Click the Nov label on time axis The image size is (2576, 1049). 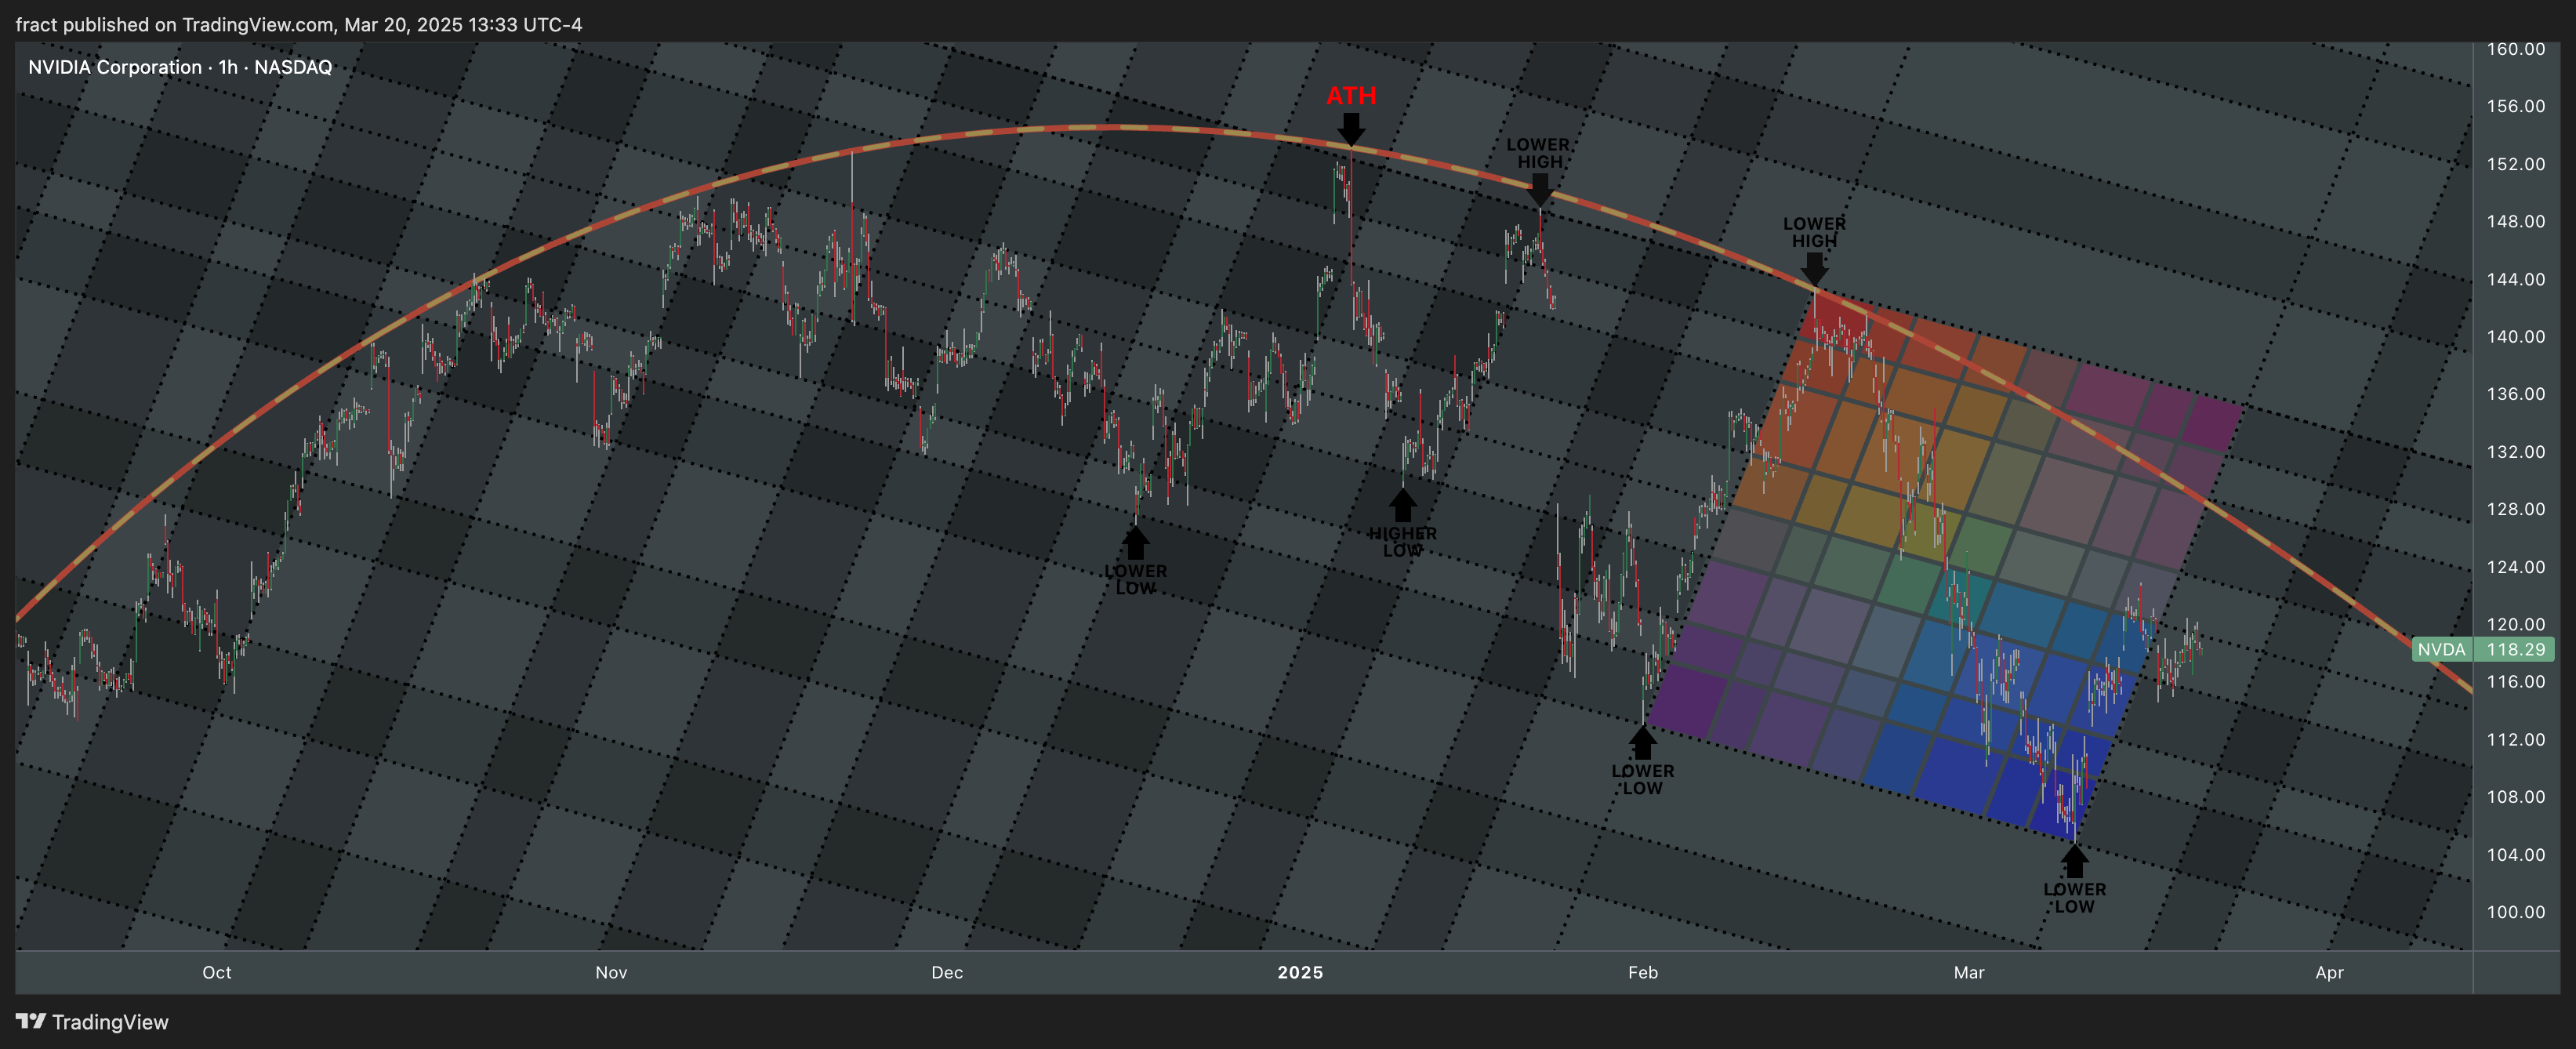(611, 972)
